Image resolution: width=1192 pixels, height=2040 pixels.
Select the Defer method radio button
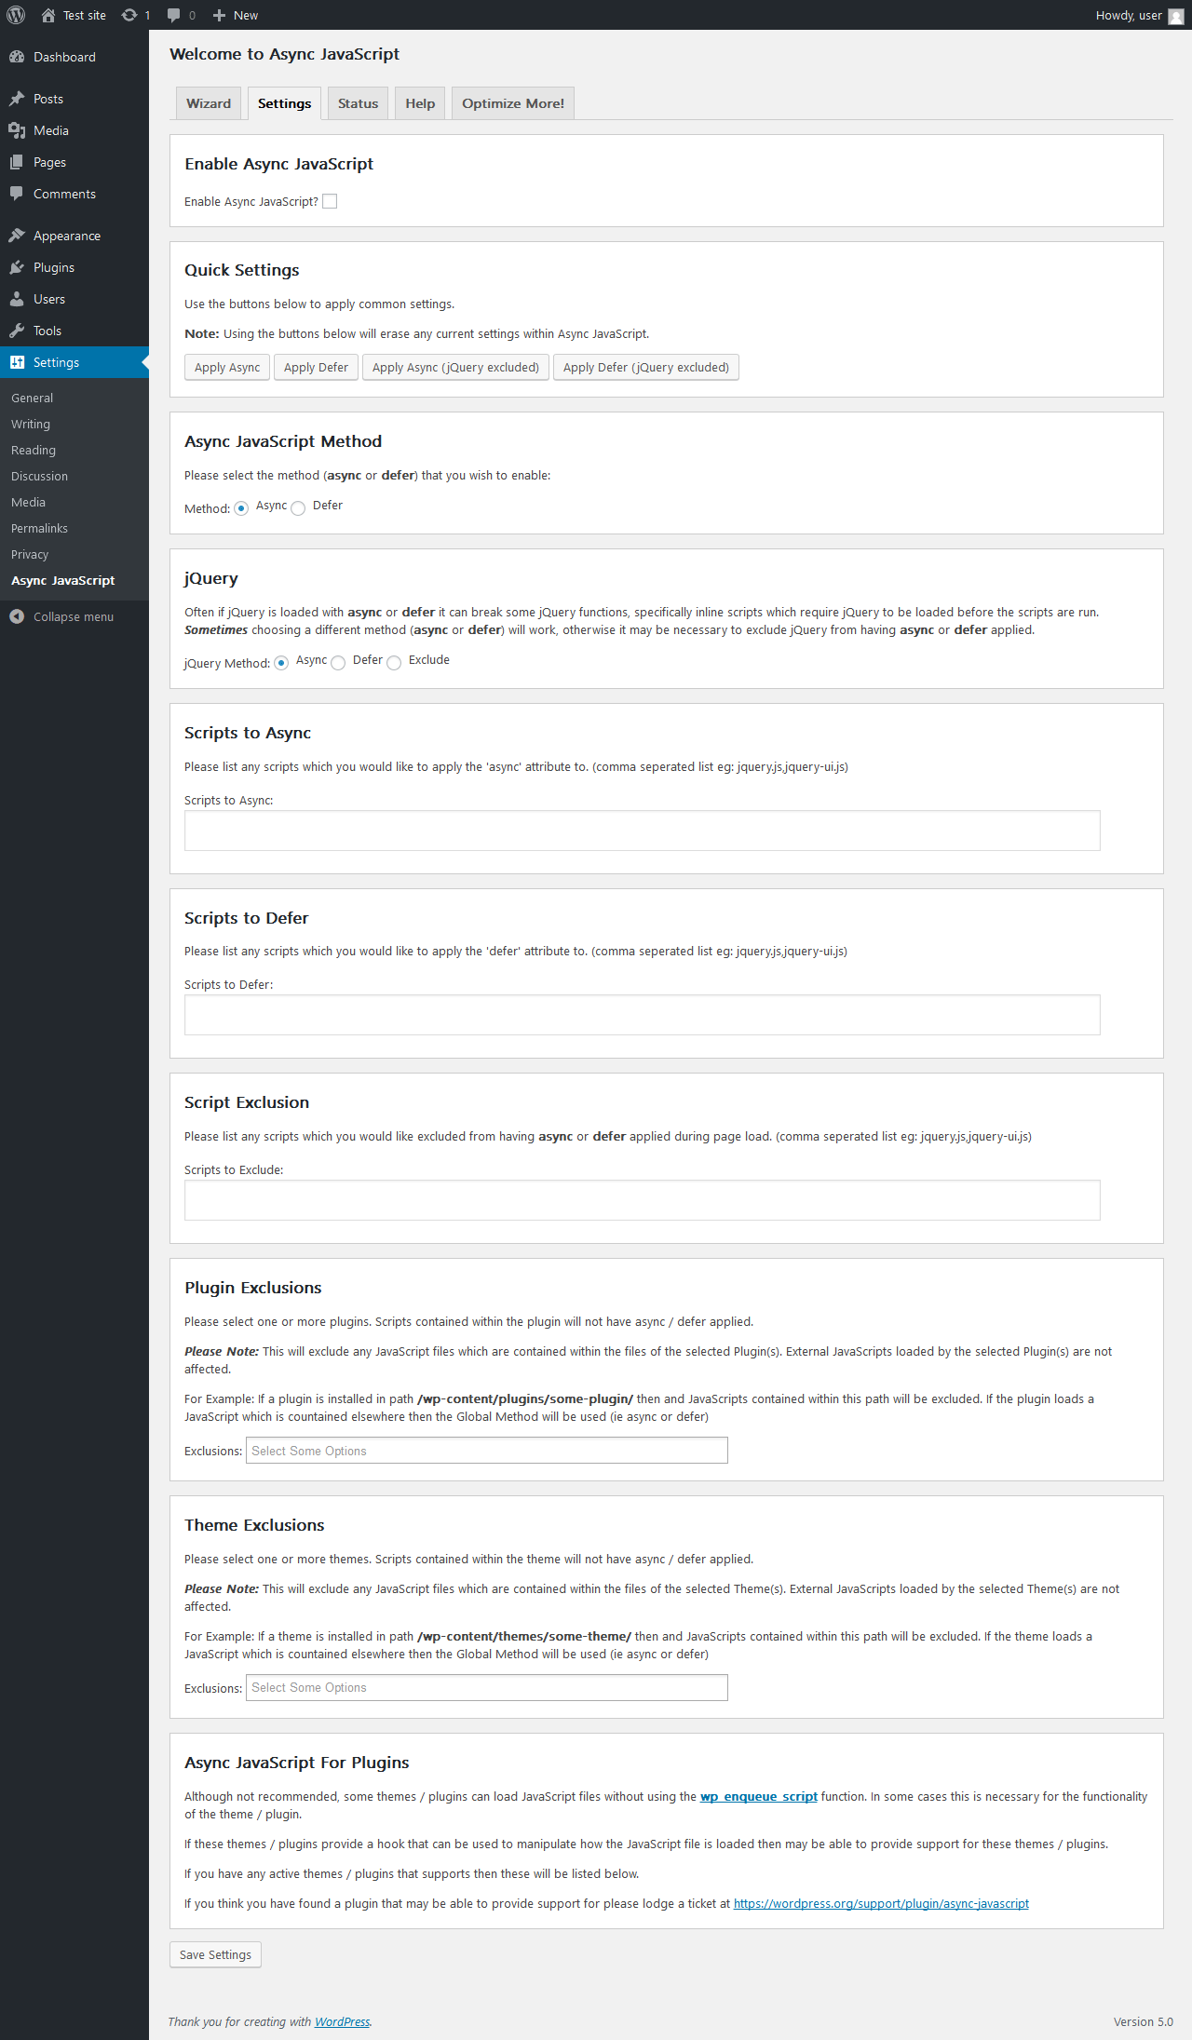(x=298, y=508)
